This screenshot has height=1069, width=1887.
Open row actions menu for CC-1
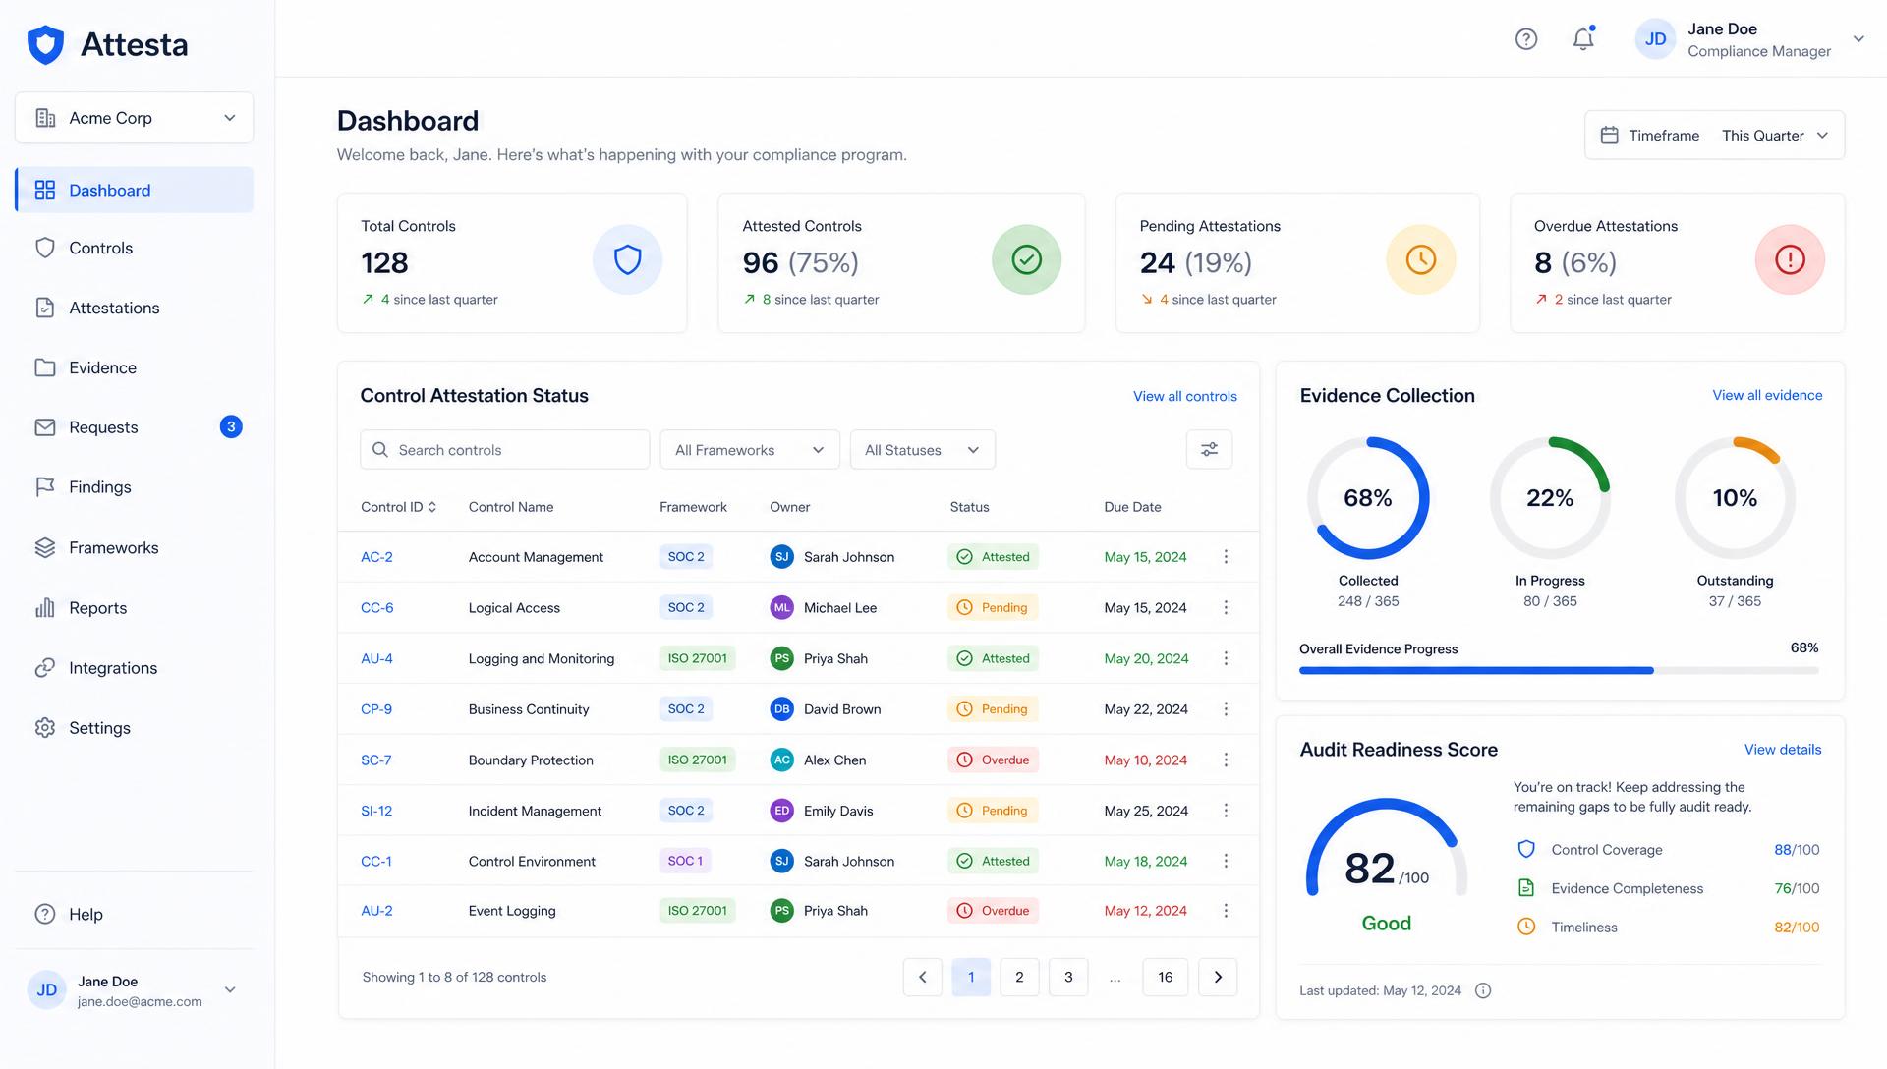coord(1226,861)
